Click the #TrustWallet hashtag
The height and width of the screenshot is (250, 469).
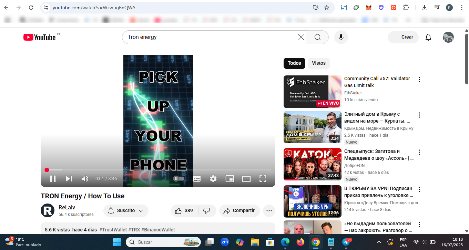click(113, 230)
